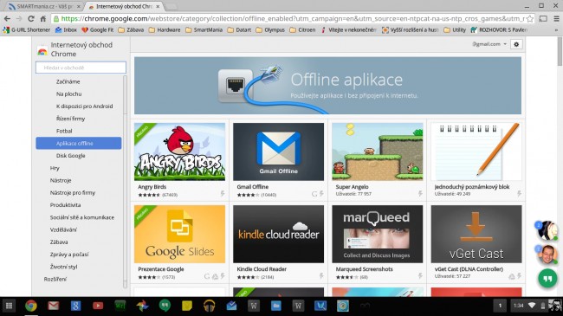Open the Angry Birds app thumbnail
The image size is (563, 316).
click(179, 152)
